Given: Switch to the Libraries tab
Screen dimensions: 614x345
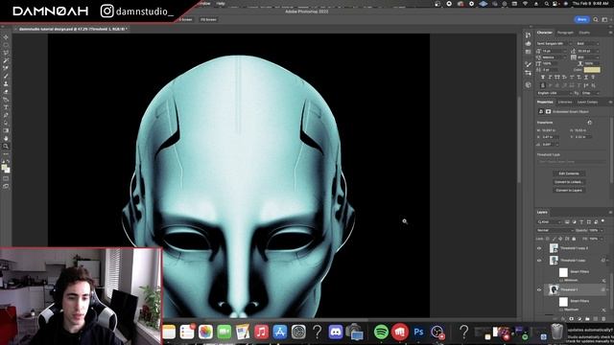Looking at the screenshot, I should coord(565,103).
